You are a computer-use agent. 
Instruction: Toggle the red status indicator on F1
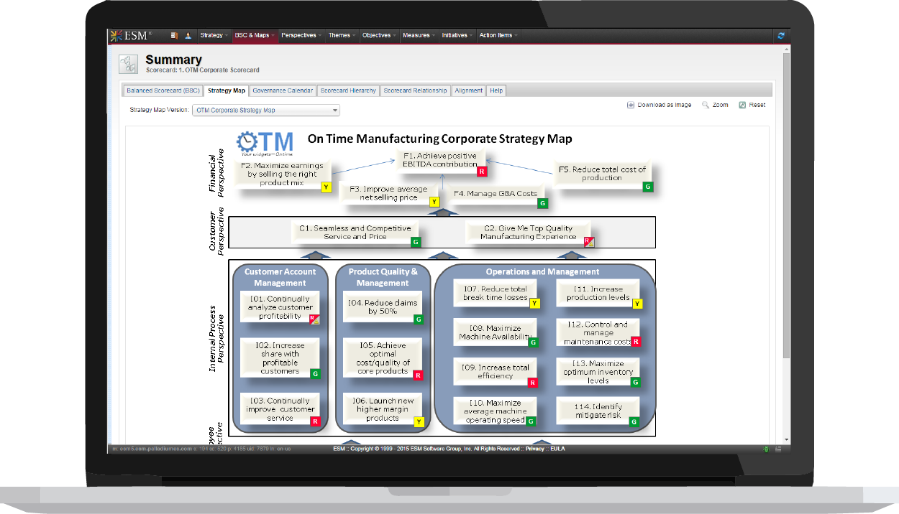[482, 172]
